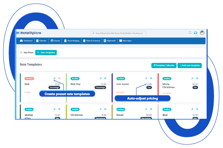Viewport: 223px width, 148px height.
Task: Edit the ram navmi template
Action: coord(146,78)
